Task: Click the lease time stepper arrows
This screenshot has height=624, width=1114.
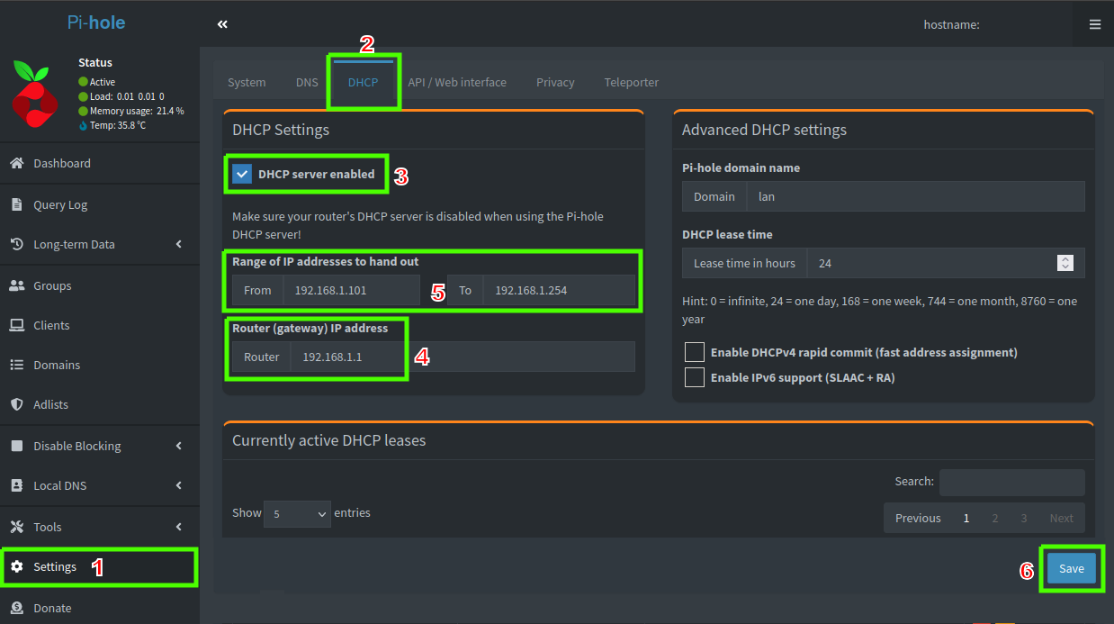Action: pyautogui.click(x=1065, y=263)
